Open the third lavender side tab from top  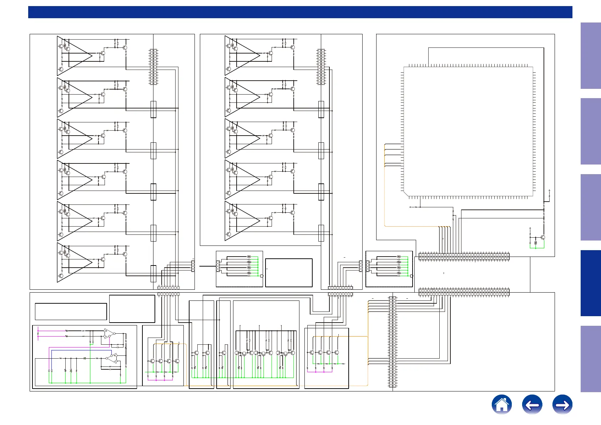click(591, 207)
